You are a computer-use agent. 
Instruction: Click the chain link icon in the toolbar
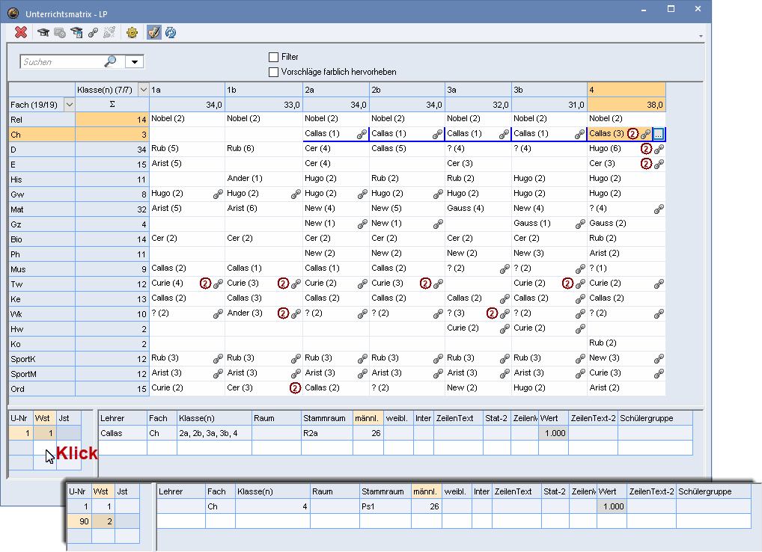click(x=93, y=32)
